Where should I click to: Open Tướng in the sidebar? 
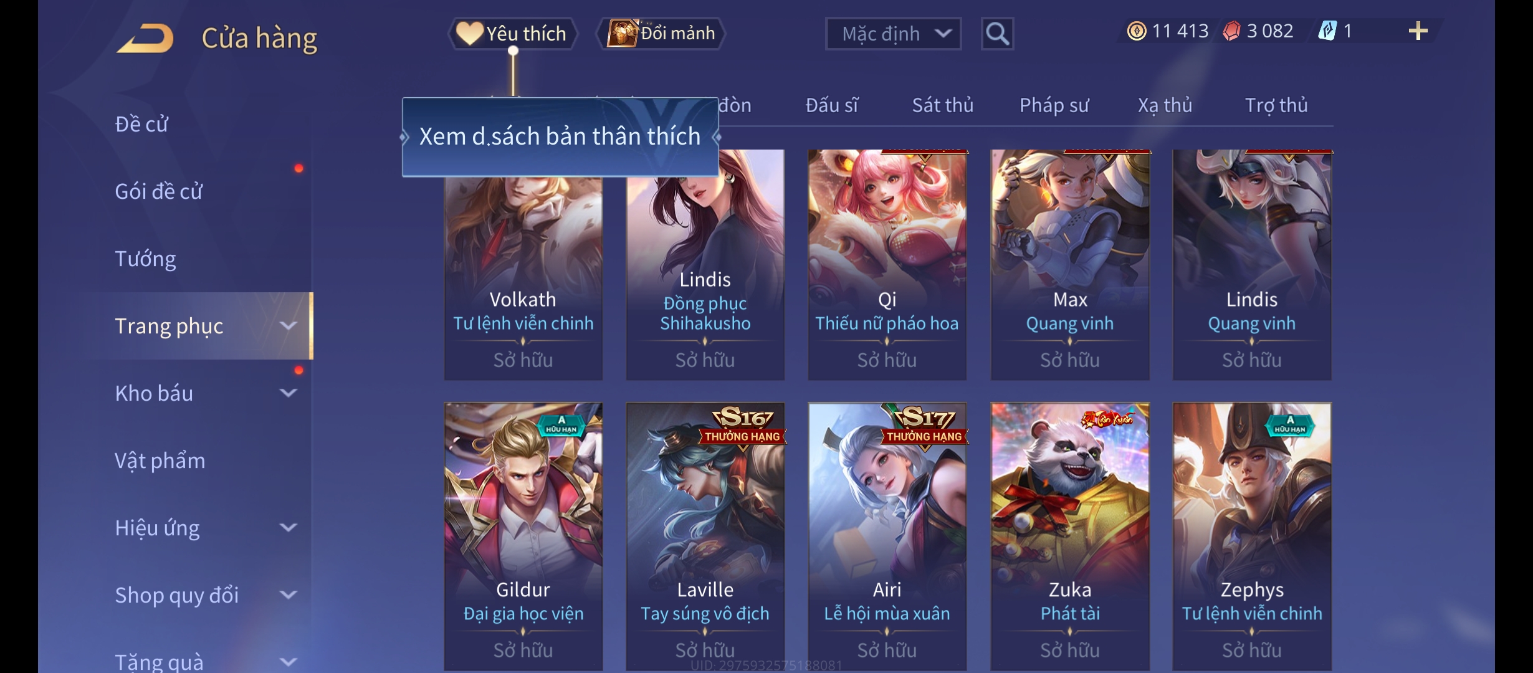(x=145, y=259)
